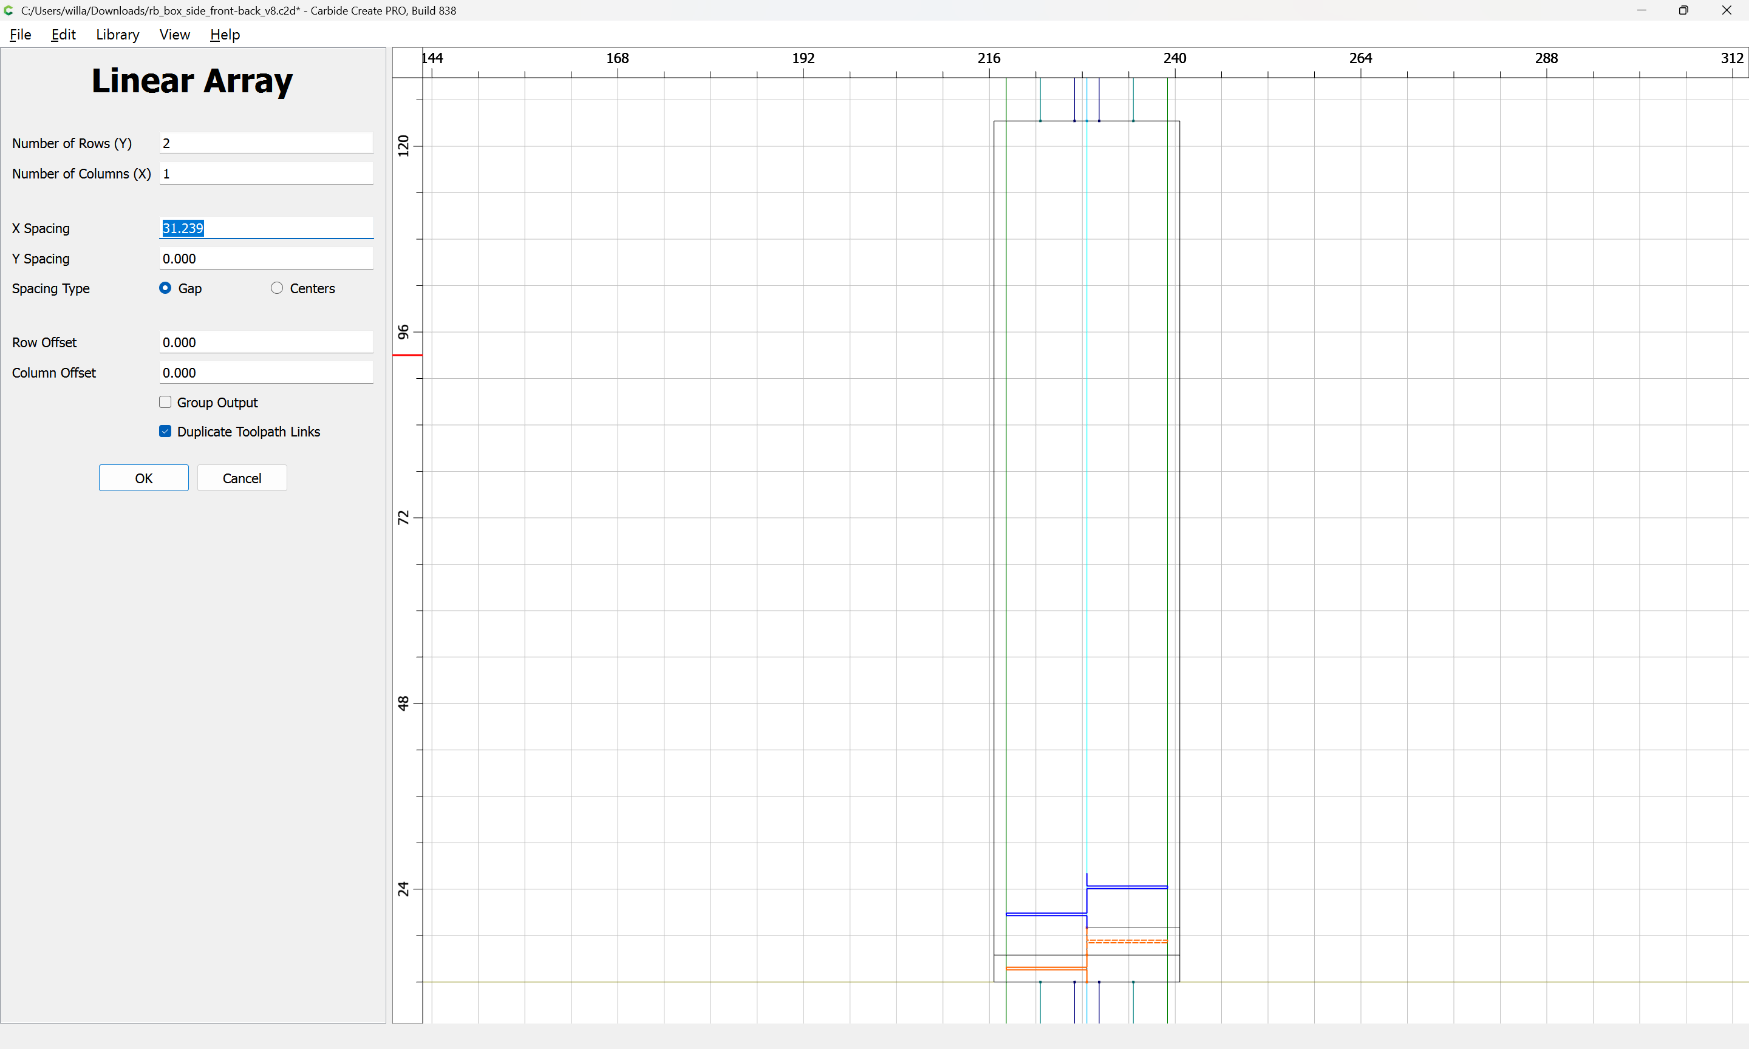Screen dimensions: 1749x1049
Task: Open the Edit menu
Action: coord(63,35)
